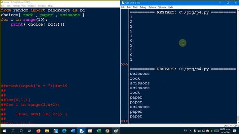This screenshot has height=134, width=239.
Task: Click the IDLE Shell Python title icon
Action: pos(123,3)
